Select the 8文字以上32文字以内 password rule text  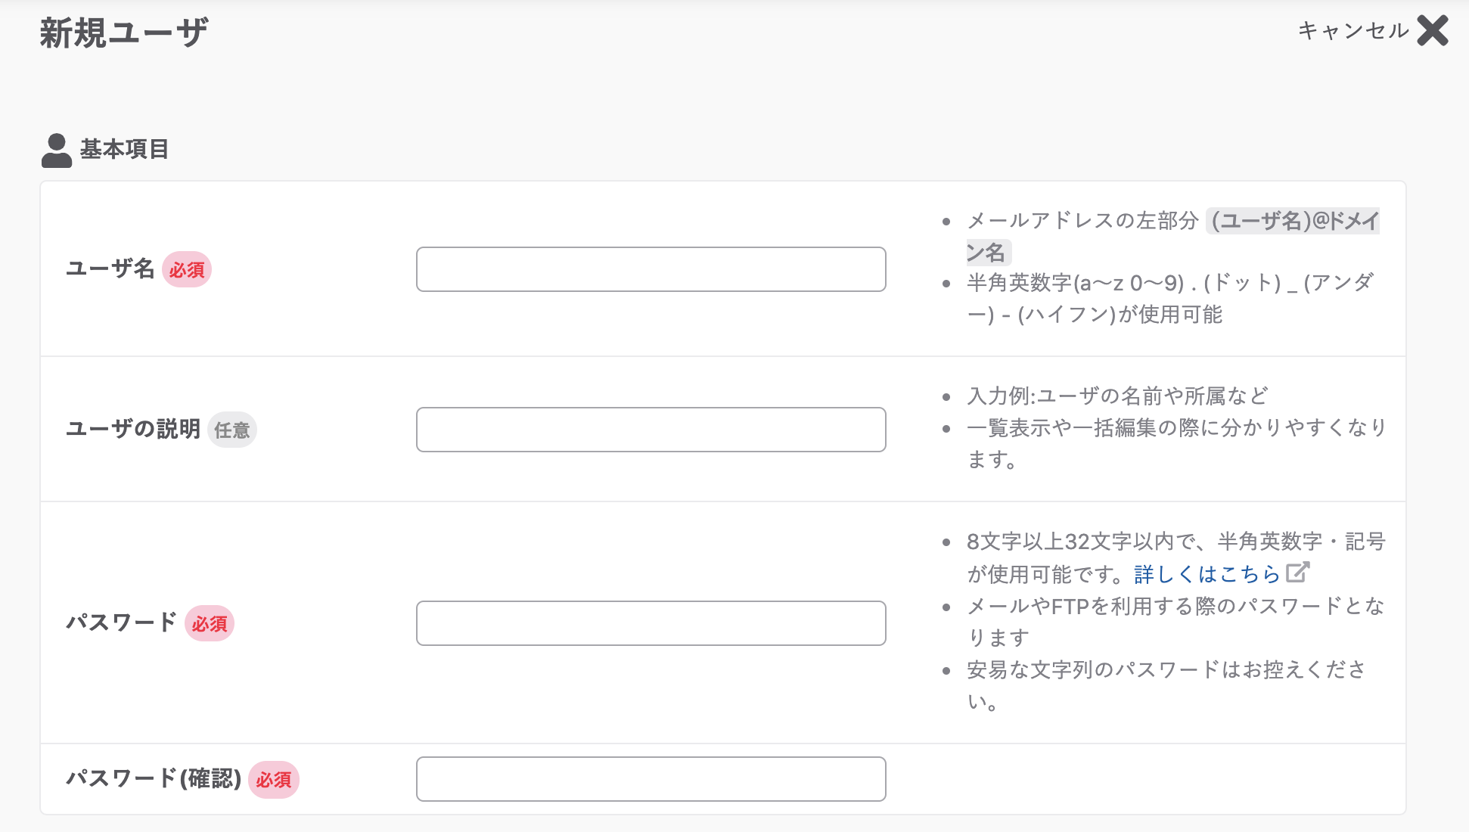[x=1097, y=542]
